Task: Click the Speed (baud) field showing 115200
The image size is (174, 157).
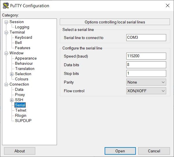Action: click(146, 56)
